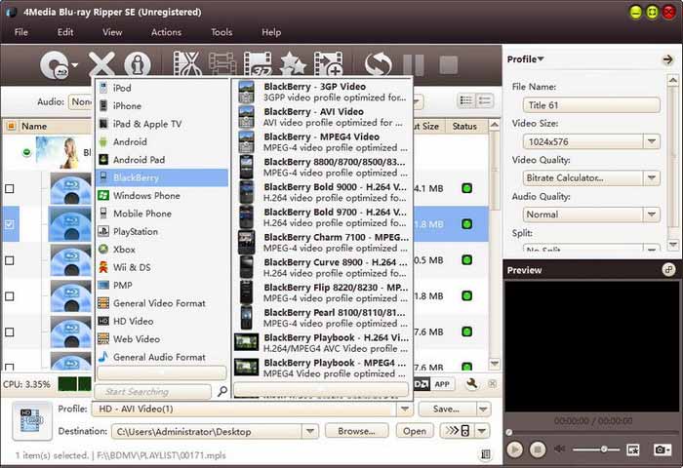Screen dimensions: 683x468
Task: Mute preview with the speaker icon
Action: (560, 448)
